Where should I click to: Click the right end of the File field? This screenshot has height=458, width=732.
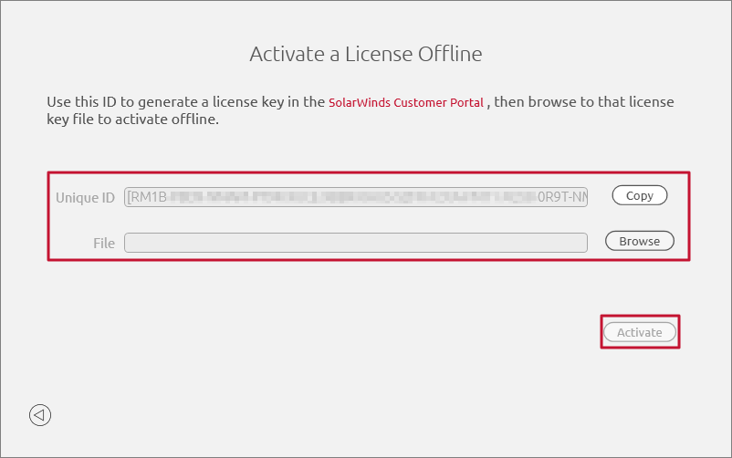click(x=577, y=242)
